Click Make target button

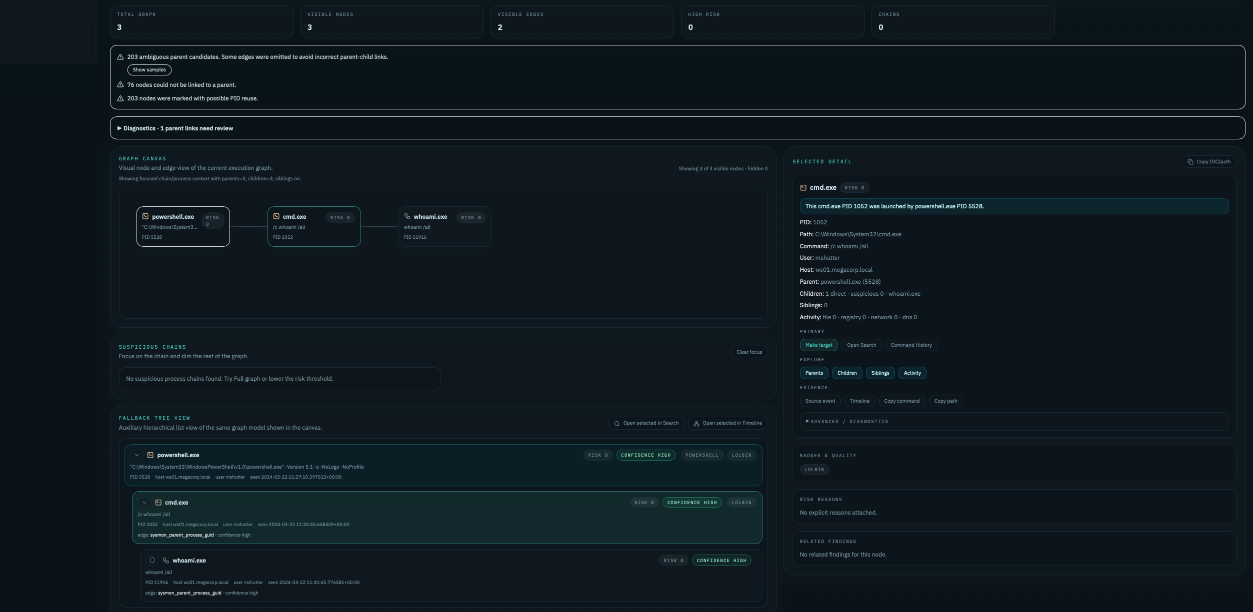click(819, 345)
